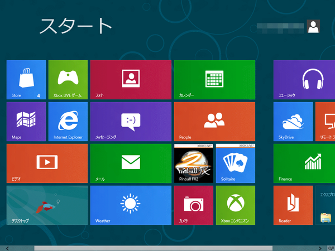Open the Xbox コンパニオン tile
Viewport: 335px width, 251px height.
[x=236, y=205]
